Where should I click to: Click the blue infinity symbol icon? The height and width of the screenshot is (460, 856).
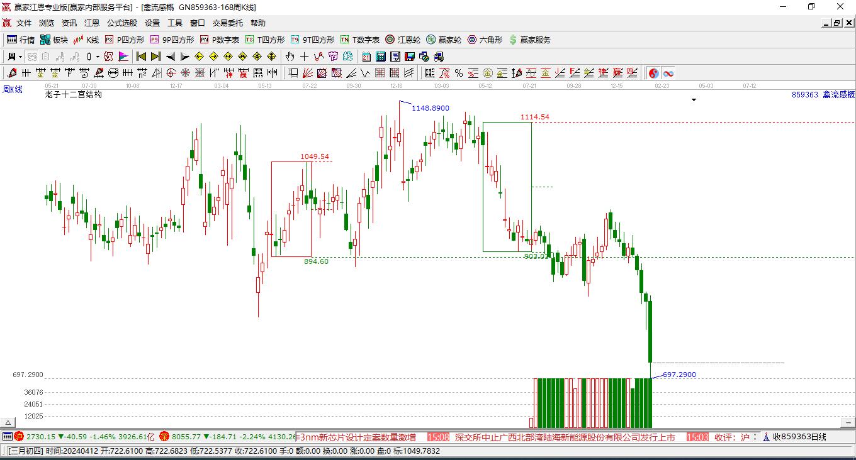click(668, 73)
